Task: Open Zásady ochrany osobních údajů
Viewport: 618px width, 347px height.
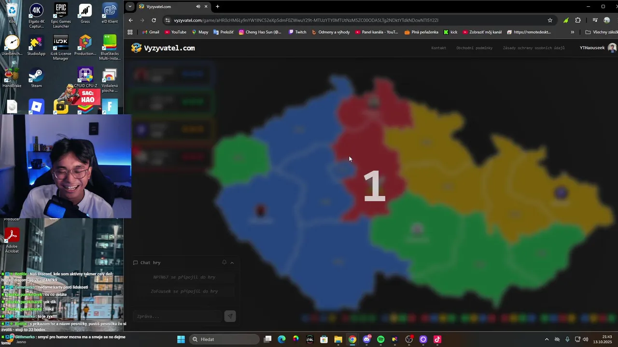Action: [534, 48]
